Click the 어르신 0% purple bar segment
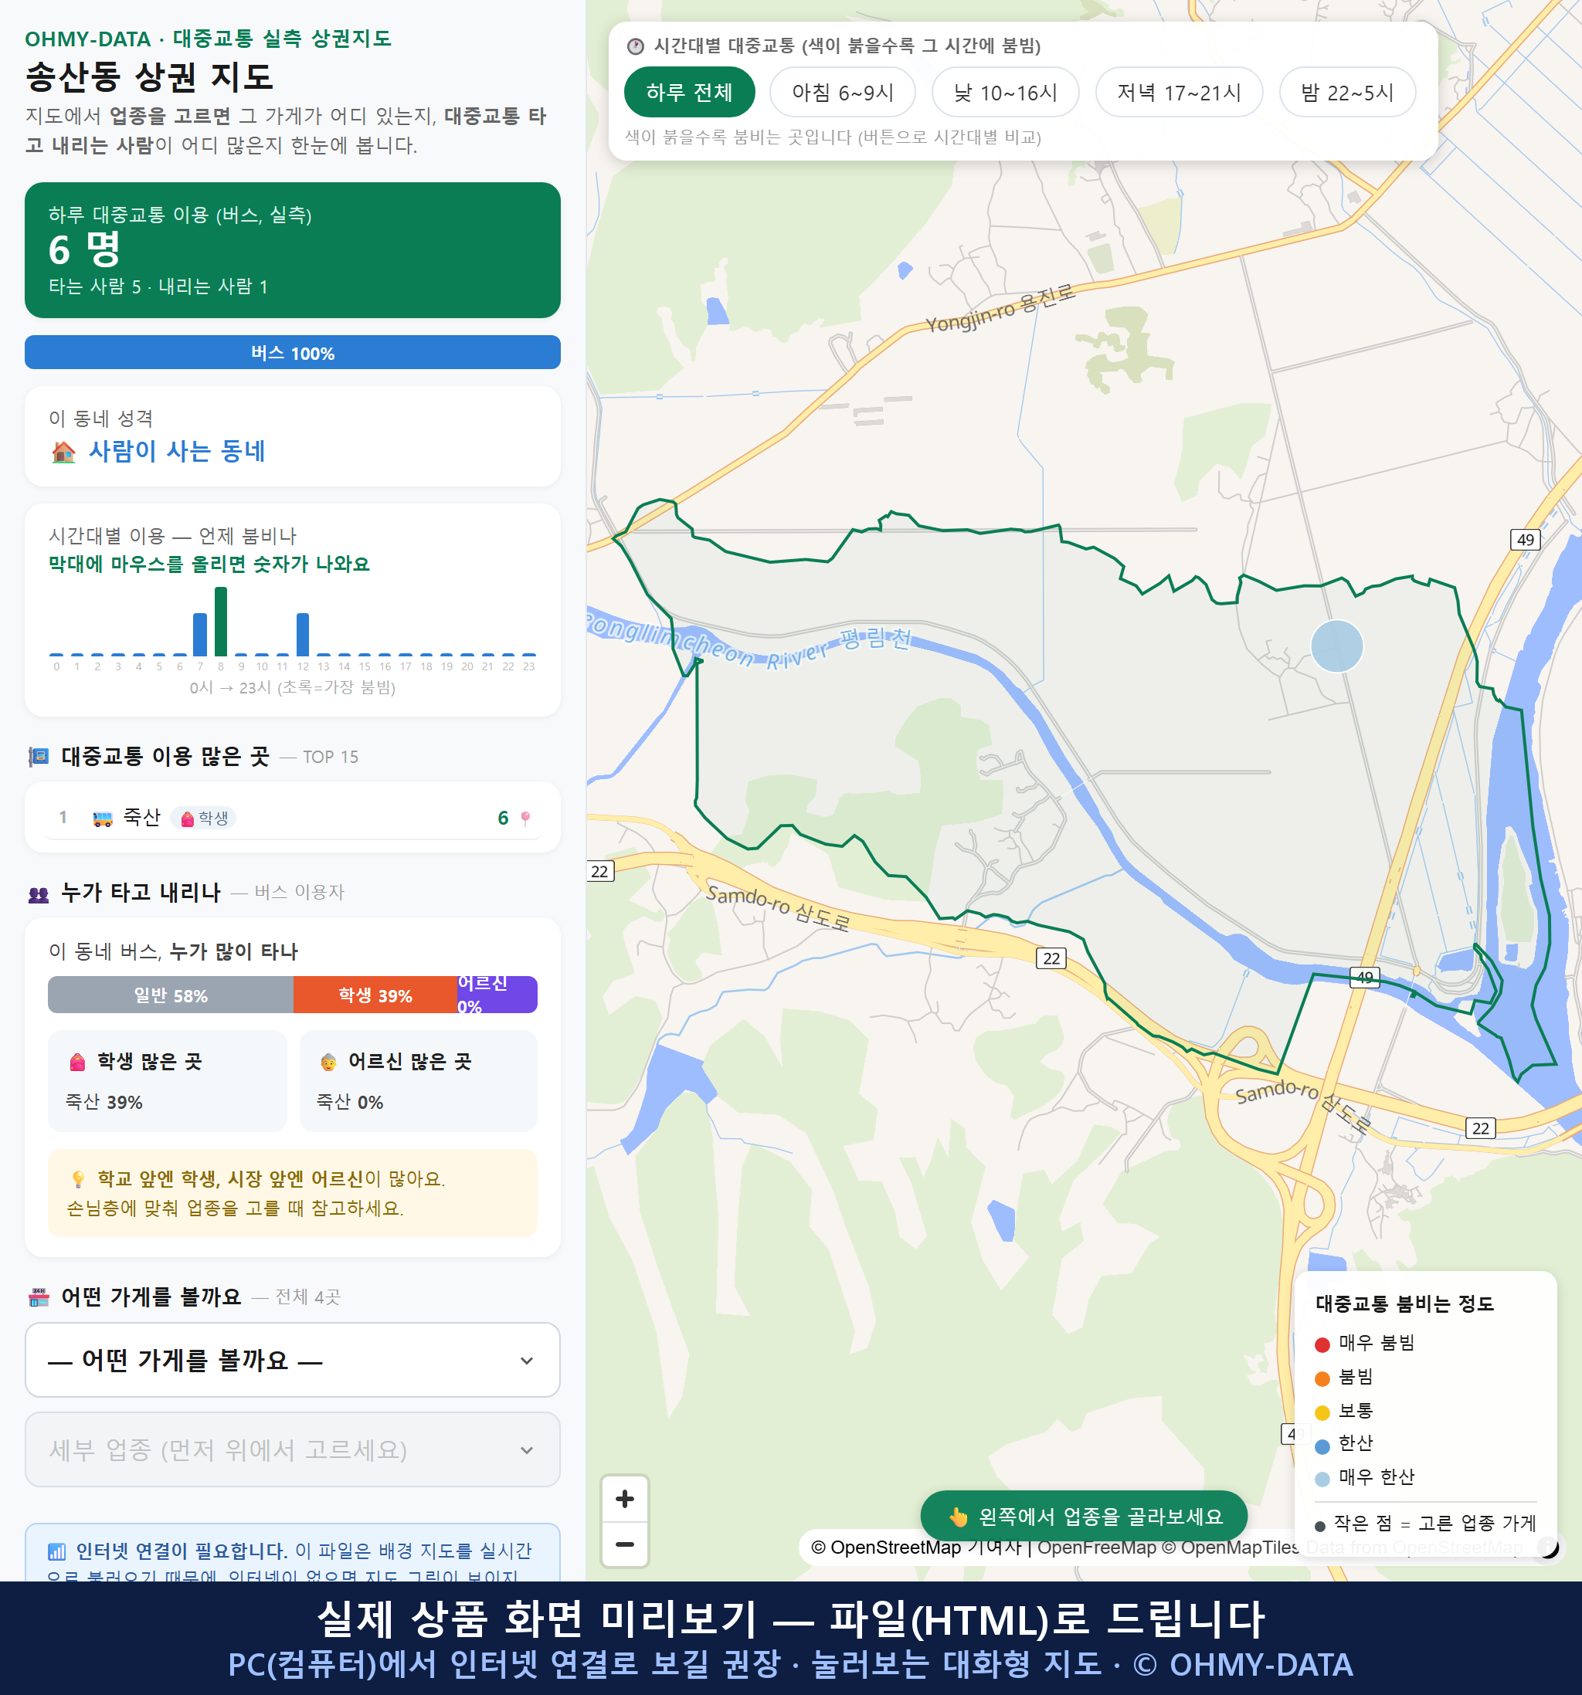1582x1695 pixels. [x=497, y=995]
